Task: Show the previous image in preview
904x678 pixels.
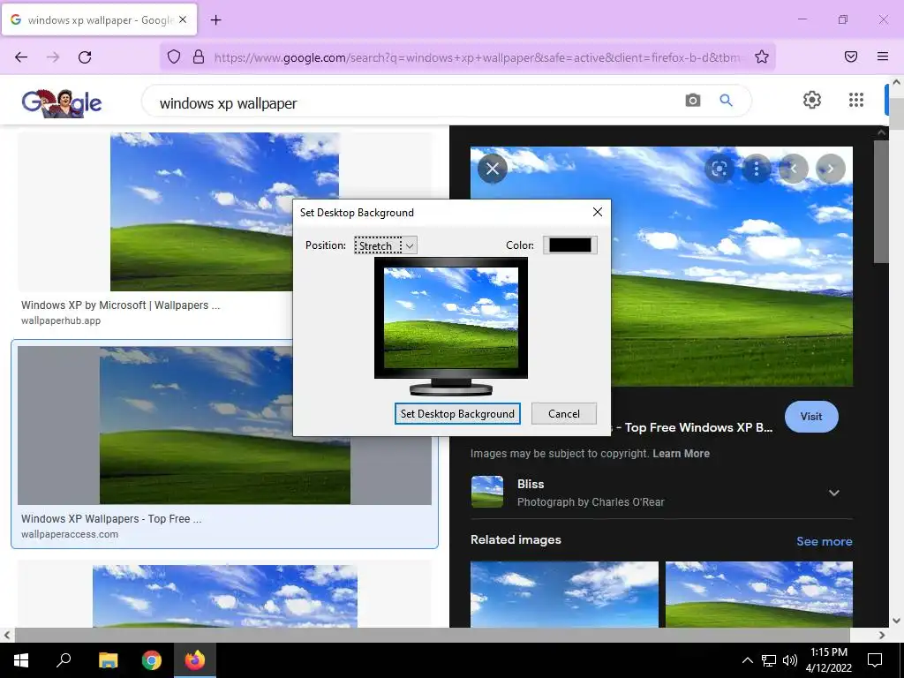Action: [x=794, y=169]
